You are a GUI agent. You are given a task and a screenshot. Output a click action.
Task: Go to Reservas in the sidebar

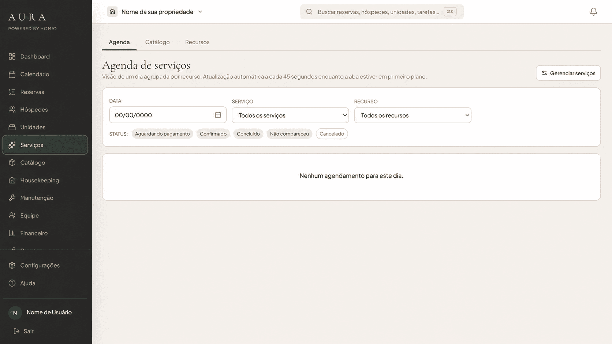point(45,92)
